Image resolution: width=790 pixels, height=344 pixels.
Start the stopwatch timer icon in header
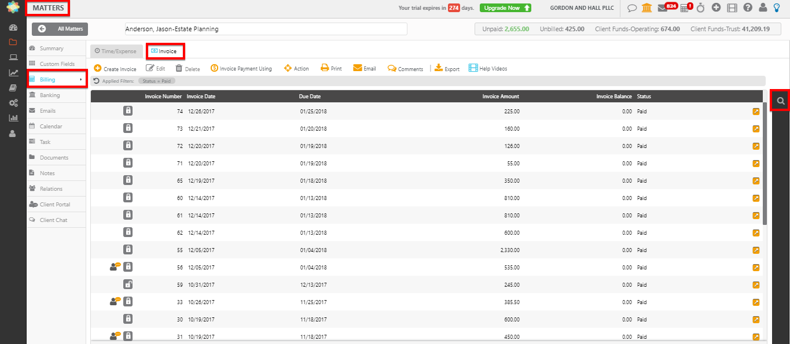700,8
